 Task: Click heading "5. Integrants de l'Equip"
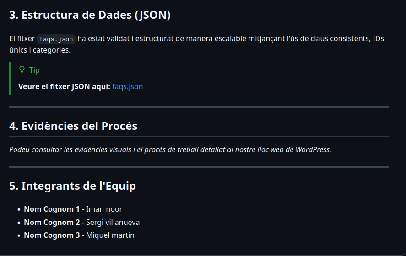pos(72,186)
